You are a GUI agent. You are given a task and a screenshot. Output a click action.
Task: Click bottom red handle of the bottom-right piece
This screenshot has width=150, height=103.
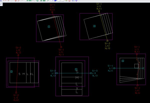137,85
